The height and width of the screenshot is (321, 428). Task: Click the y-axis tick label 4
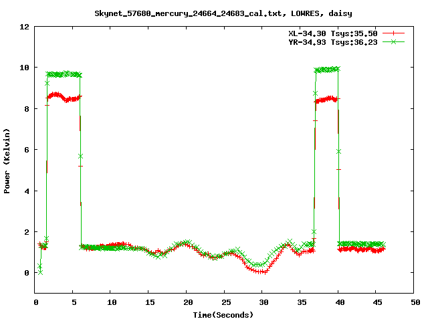tap(27, 191)
